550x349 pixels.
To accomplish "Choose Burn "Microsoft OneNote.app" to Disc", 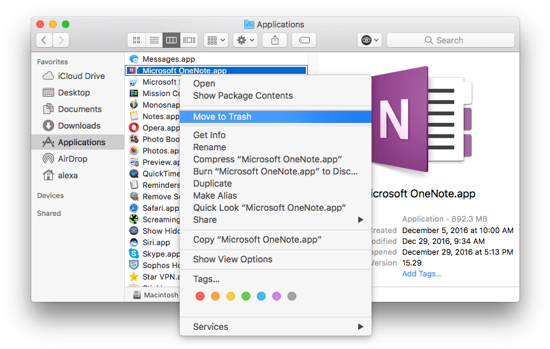I will point(275,171).
